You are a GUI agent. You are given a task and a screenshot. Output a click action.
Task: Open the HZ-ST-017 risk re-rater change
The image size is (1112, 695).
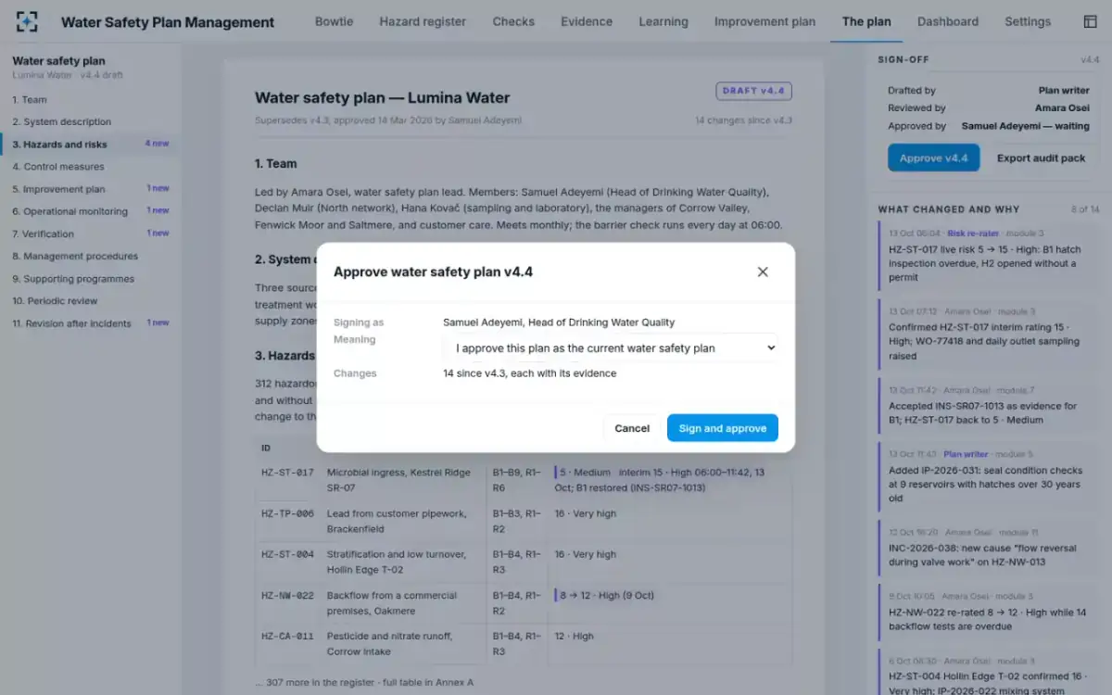click(x=985, y=256)
